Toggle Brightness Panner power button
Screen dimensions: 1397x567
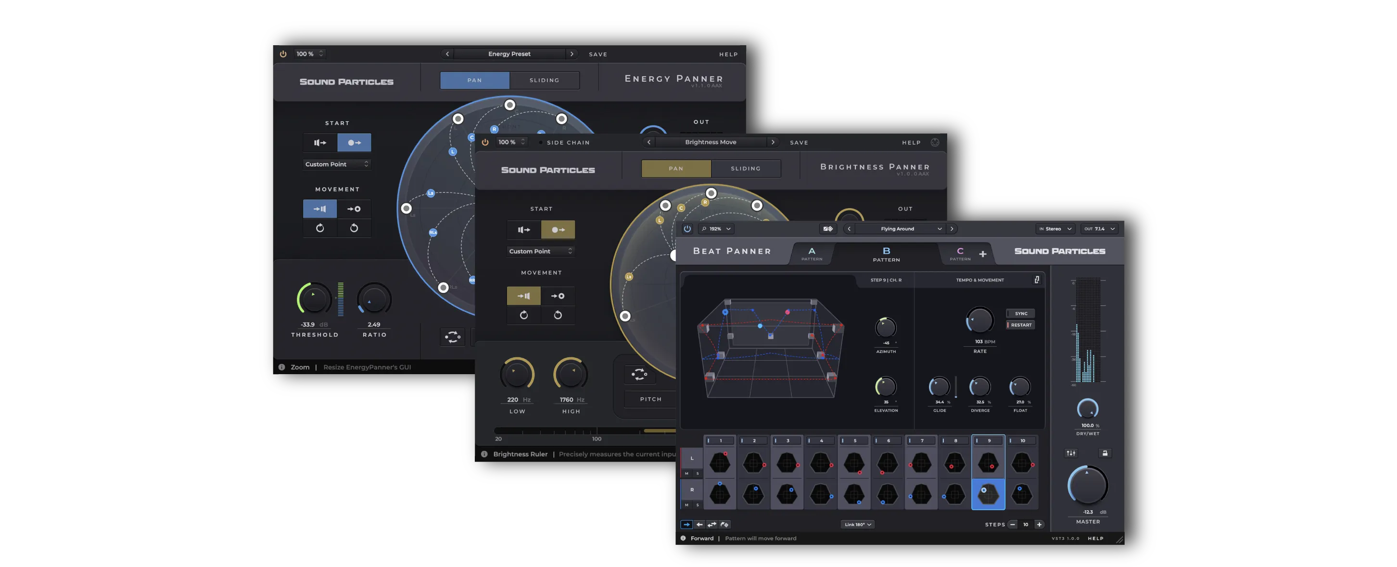tap(485, 142)
